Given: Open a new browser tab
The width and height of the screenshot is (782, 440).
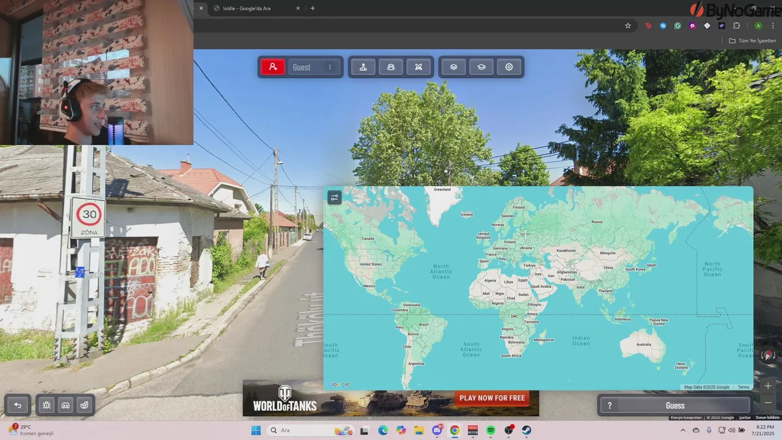Looking at the screenshot, I should tap(313, 8).
